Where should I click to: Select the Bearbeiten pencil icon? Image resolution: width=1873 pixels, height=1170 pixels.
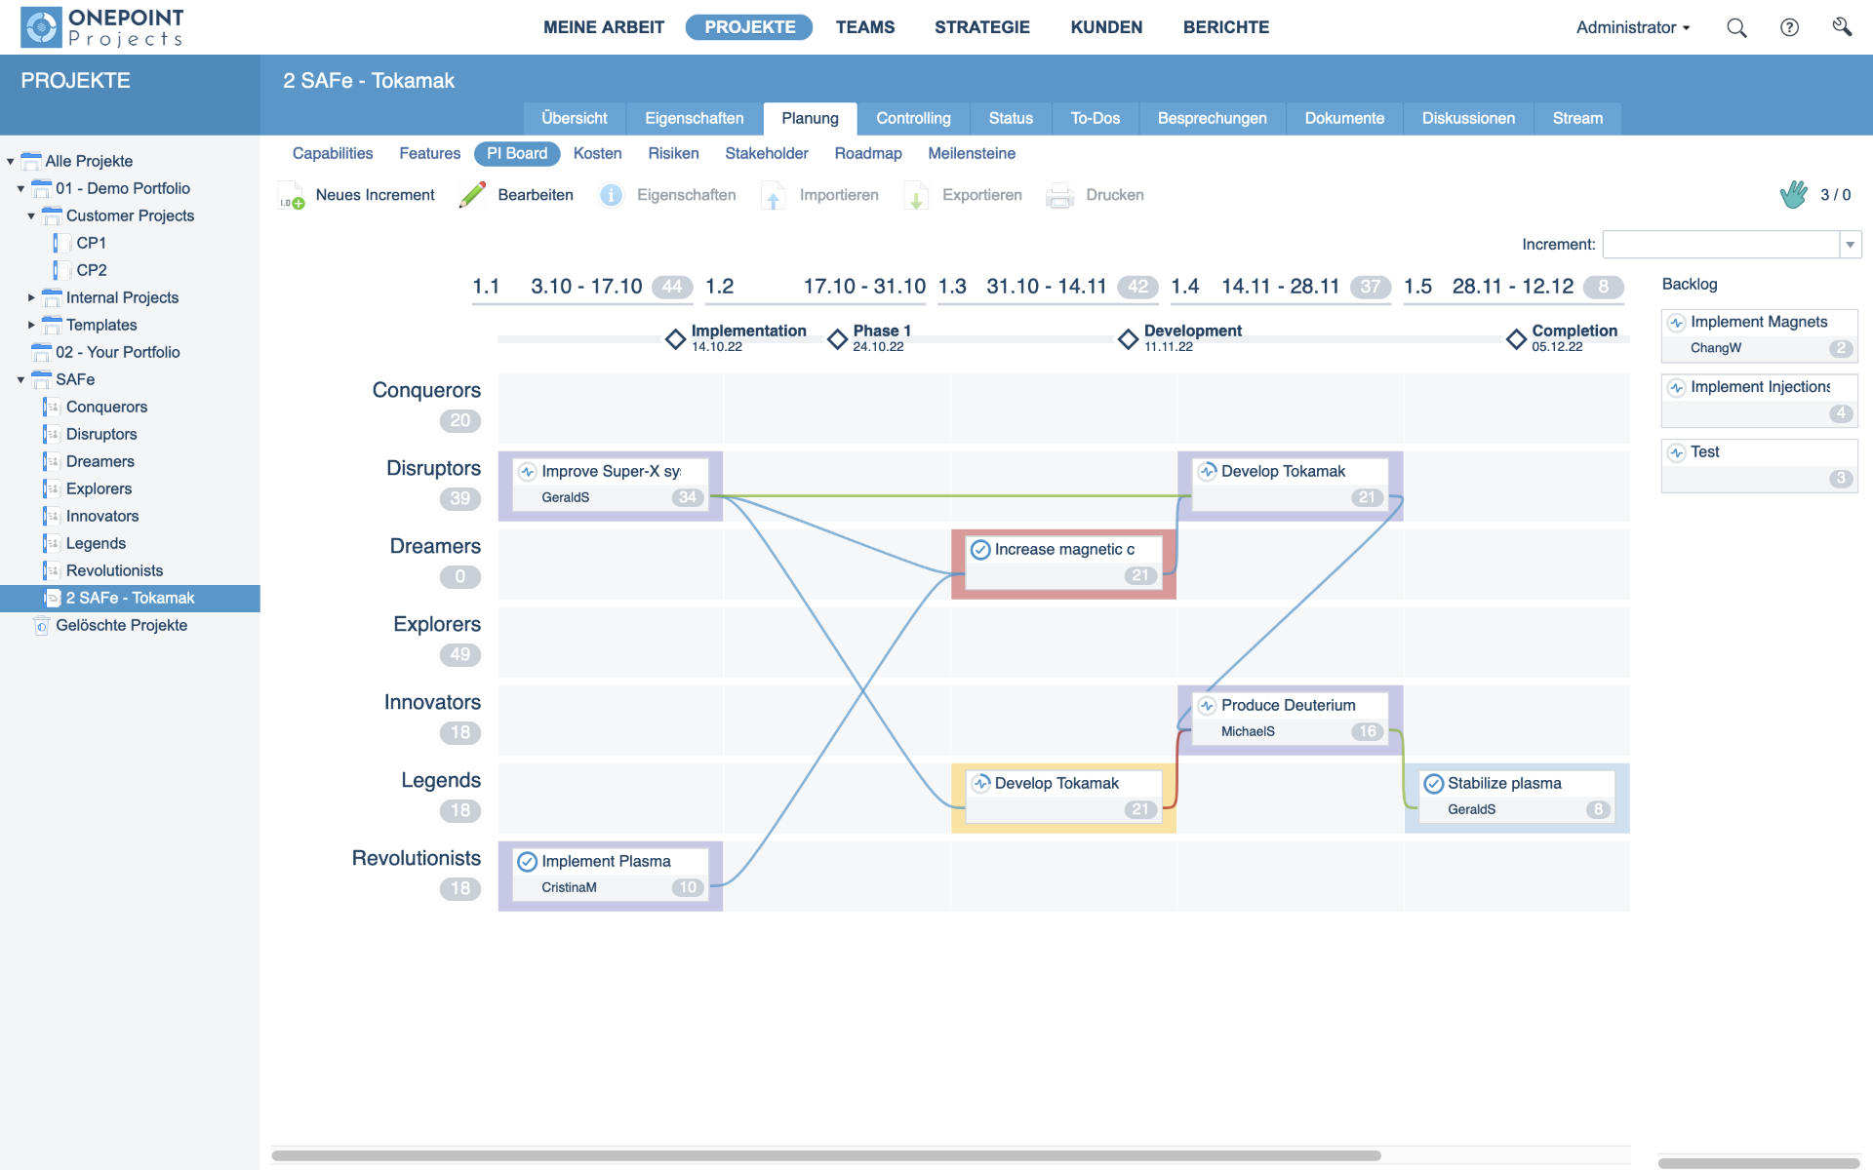click(472, 194)
